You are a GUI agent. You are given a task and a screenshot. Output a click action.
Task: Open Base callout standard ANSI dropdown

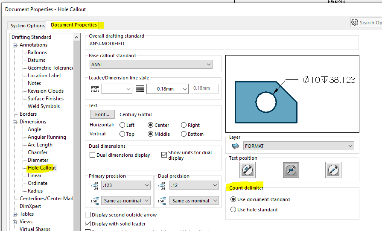point(151,64)
